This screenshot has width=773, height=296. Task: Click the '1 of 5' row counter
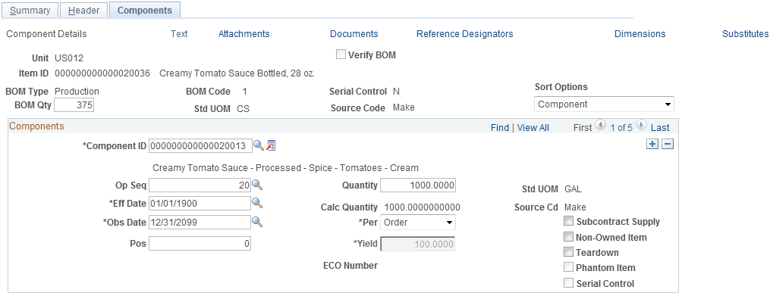click(621, 128)
